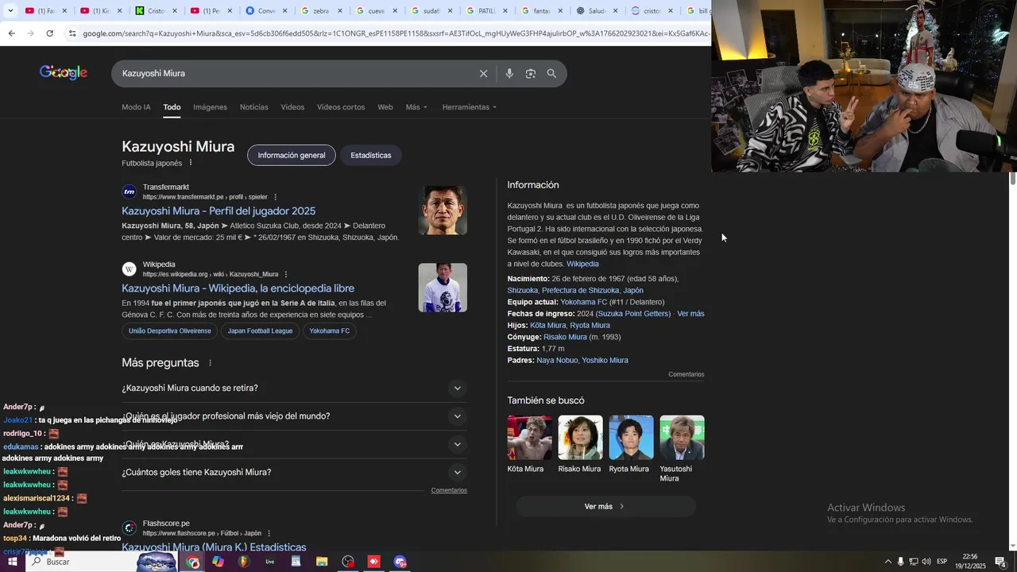Switch to the Noticias tab

(x=254, y=107)
